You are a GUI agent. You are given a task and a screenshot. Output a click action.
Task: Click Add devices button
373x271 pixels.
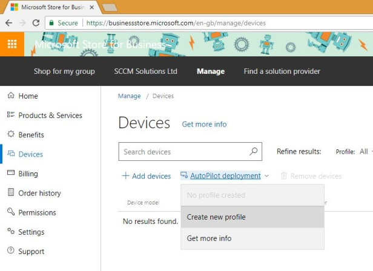[147, 176]
